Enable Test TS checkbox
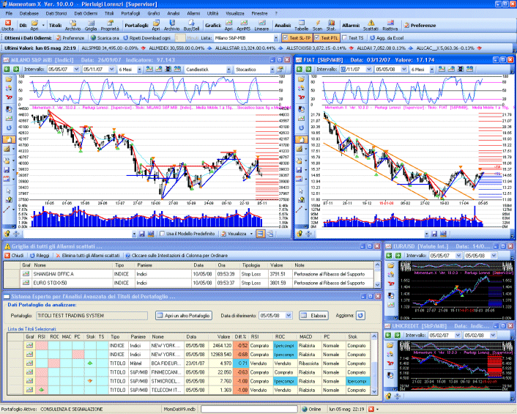 [x=345, y=38]
